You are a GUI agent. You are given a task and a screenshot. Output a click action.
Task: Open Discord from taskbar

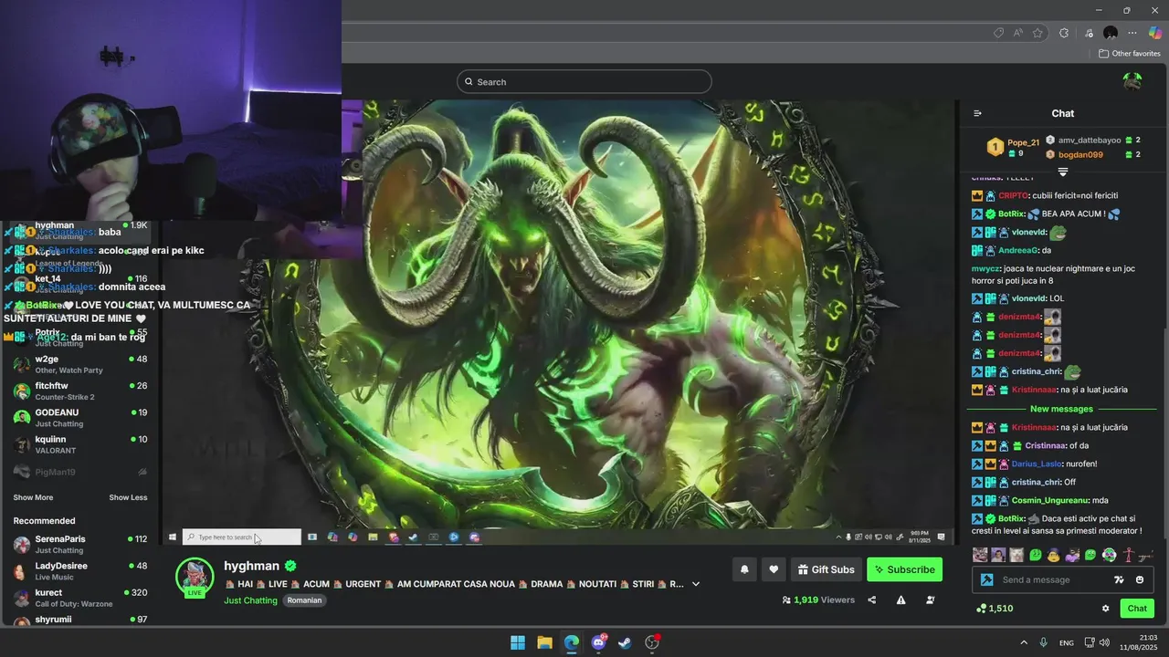(x=599, y=642)
